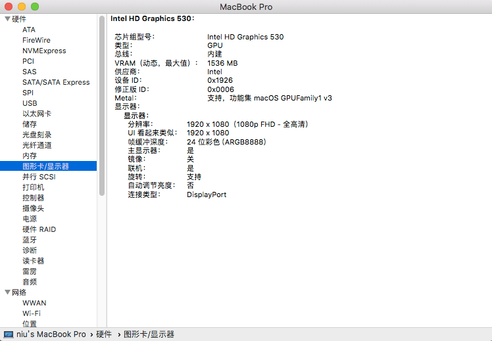Open the 打印机 printers entry
The width and height of the screenshot is (492, 341).
point(34,187)
